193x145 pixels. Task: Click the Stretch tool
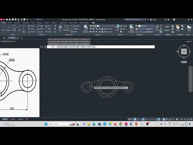(31, 32)
